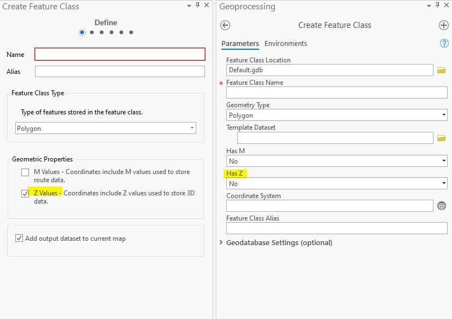Click the Name input field
This screenshot has width=452, height=319.
point(120,54)
